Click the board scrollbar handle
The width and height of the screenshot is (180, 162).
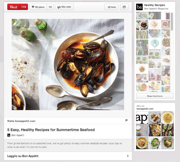172,22
